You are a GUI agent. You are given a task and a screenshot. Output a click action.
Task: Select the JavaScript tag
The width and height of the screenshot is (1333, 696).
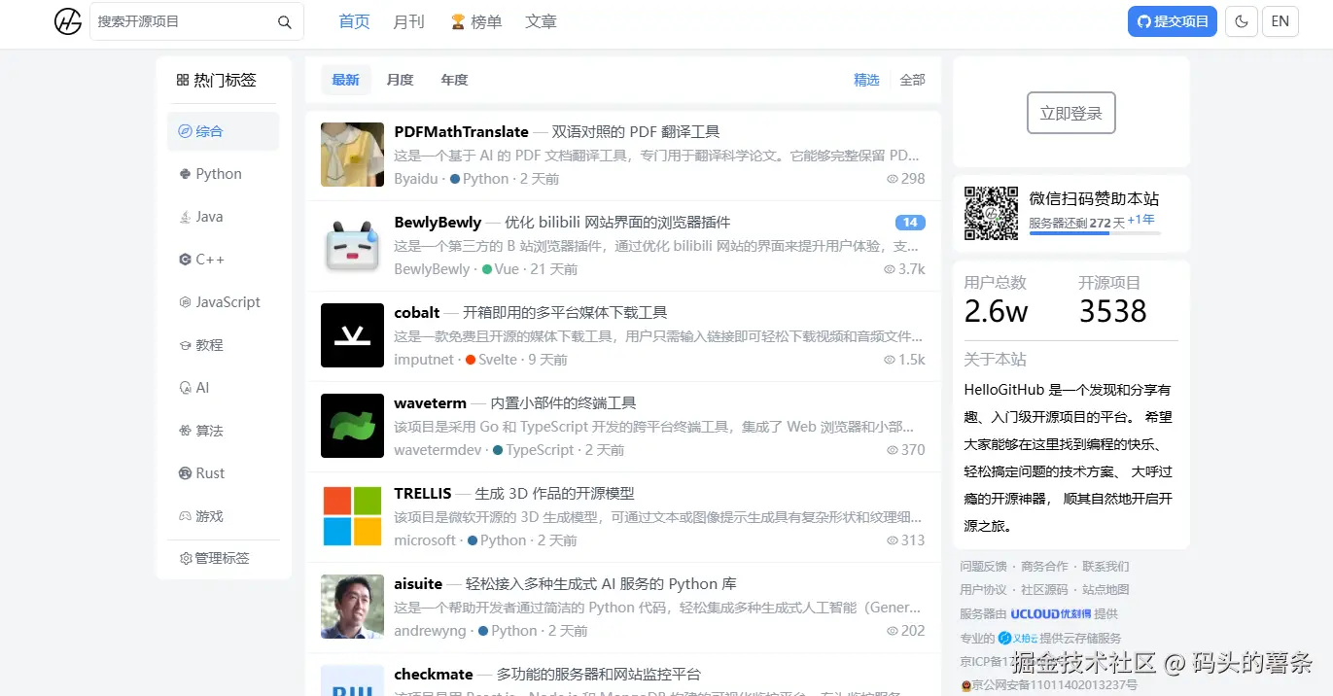(x=223, y=302)
